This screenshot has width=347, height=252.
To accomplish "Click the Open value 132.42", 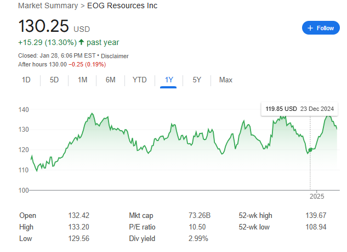I will point(78,215).
